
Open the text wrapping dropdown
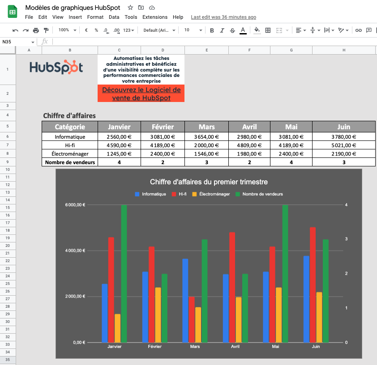pyautogui.click(x=329, y=30)
